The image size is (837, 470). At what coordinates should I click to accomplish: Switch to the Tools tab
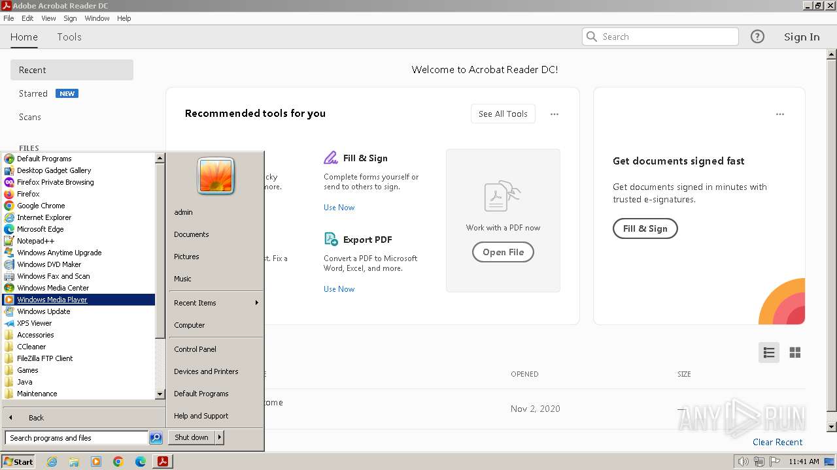tap(69, 37)
